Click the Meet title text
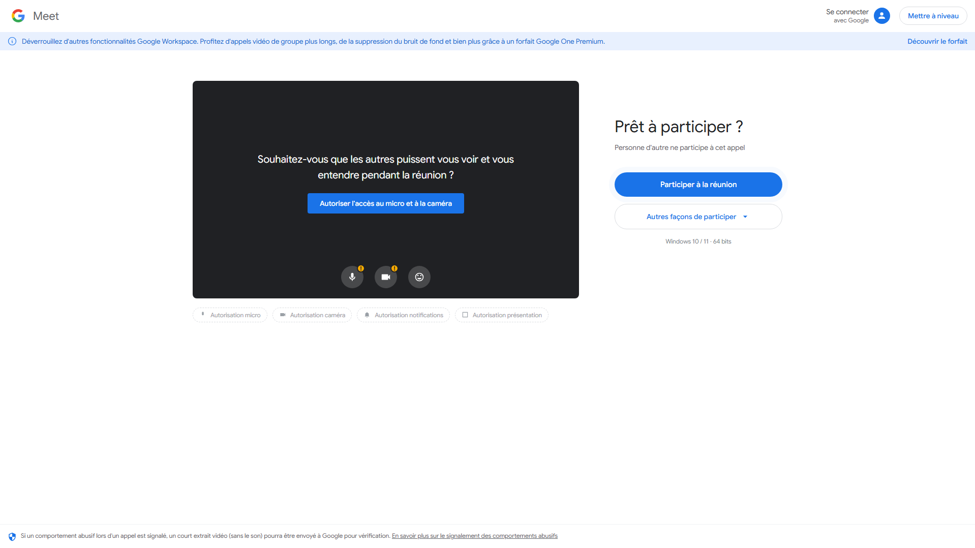975x548 pixels. [46, 16]
